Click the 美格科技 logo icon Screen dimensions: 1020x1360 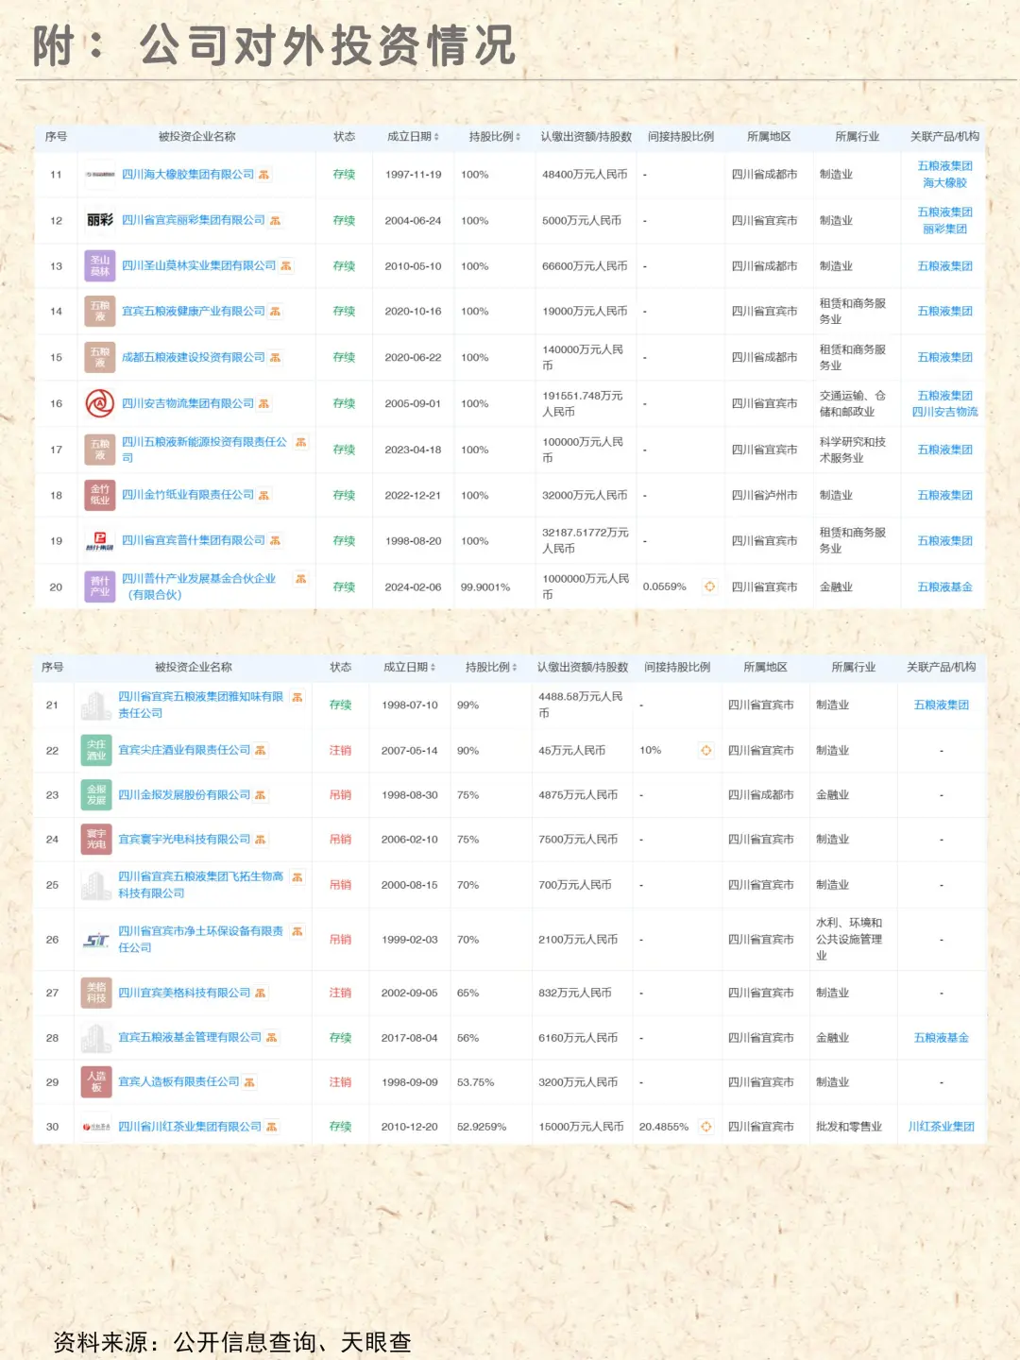[x=96, y=993]
